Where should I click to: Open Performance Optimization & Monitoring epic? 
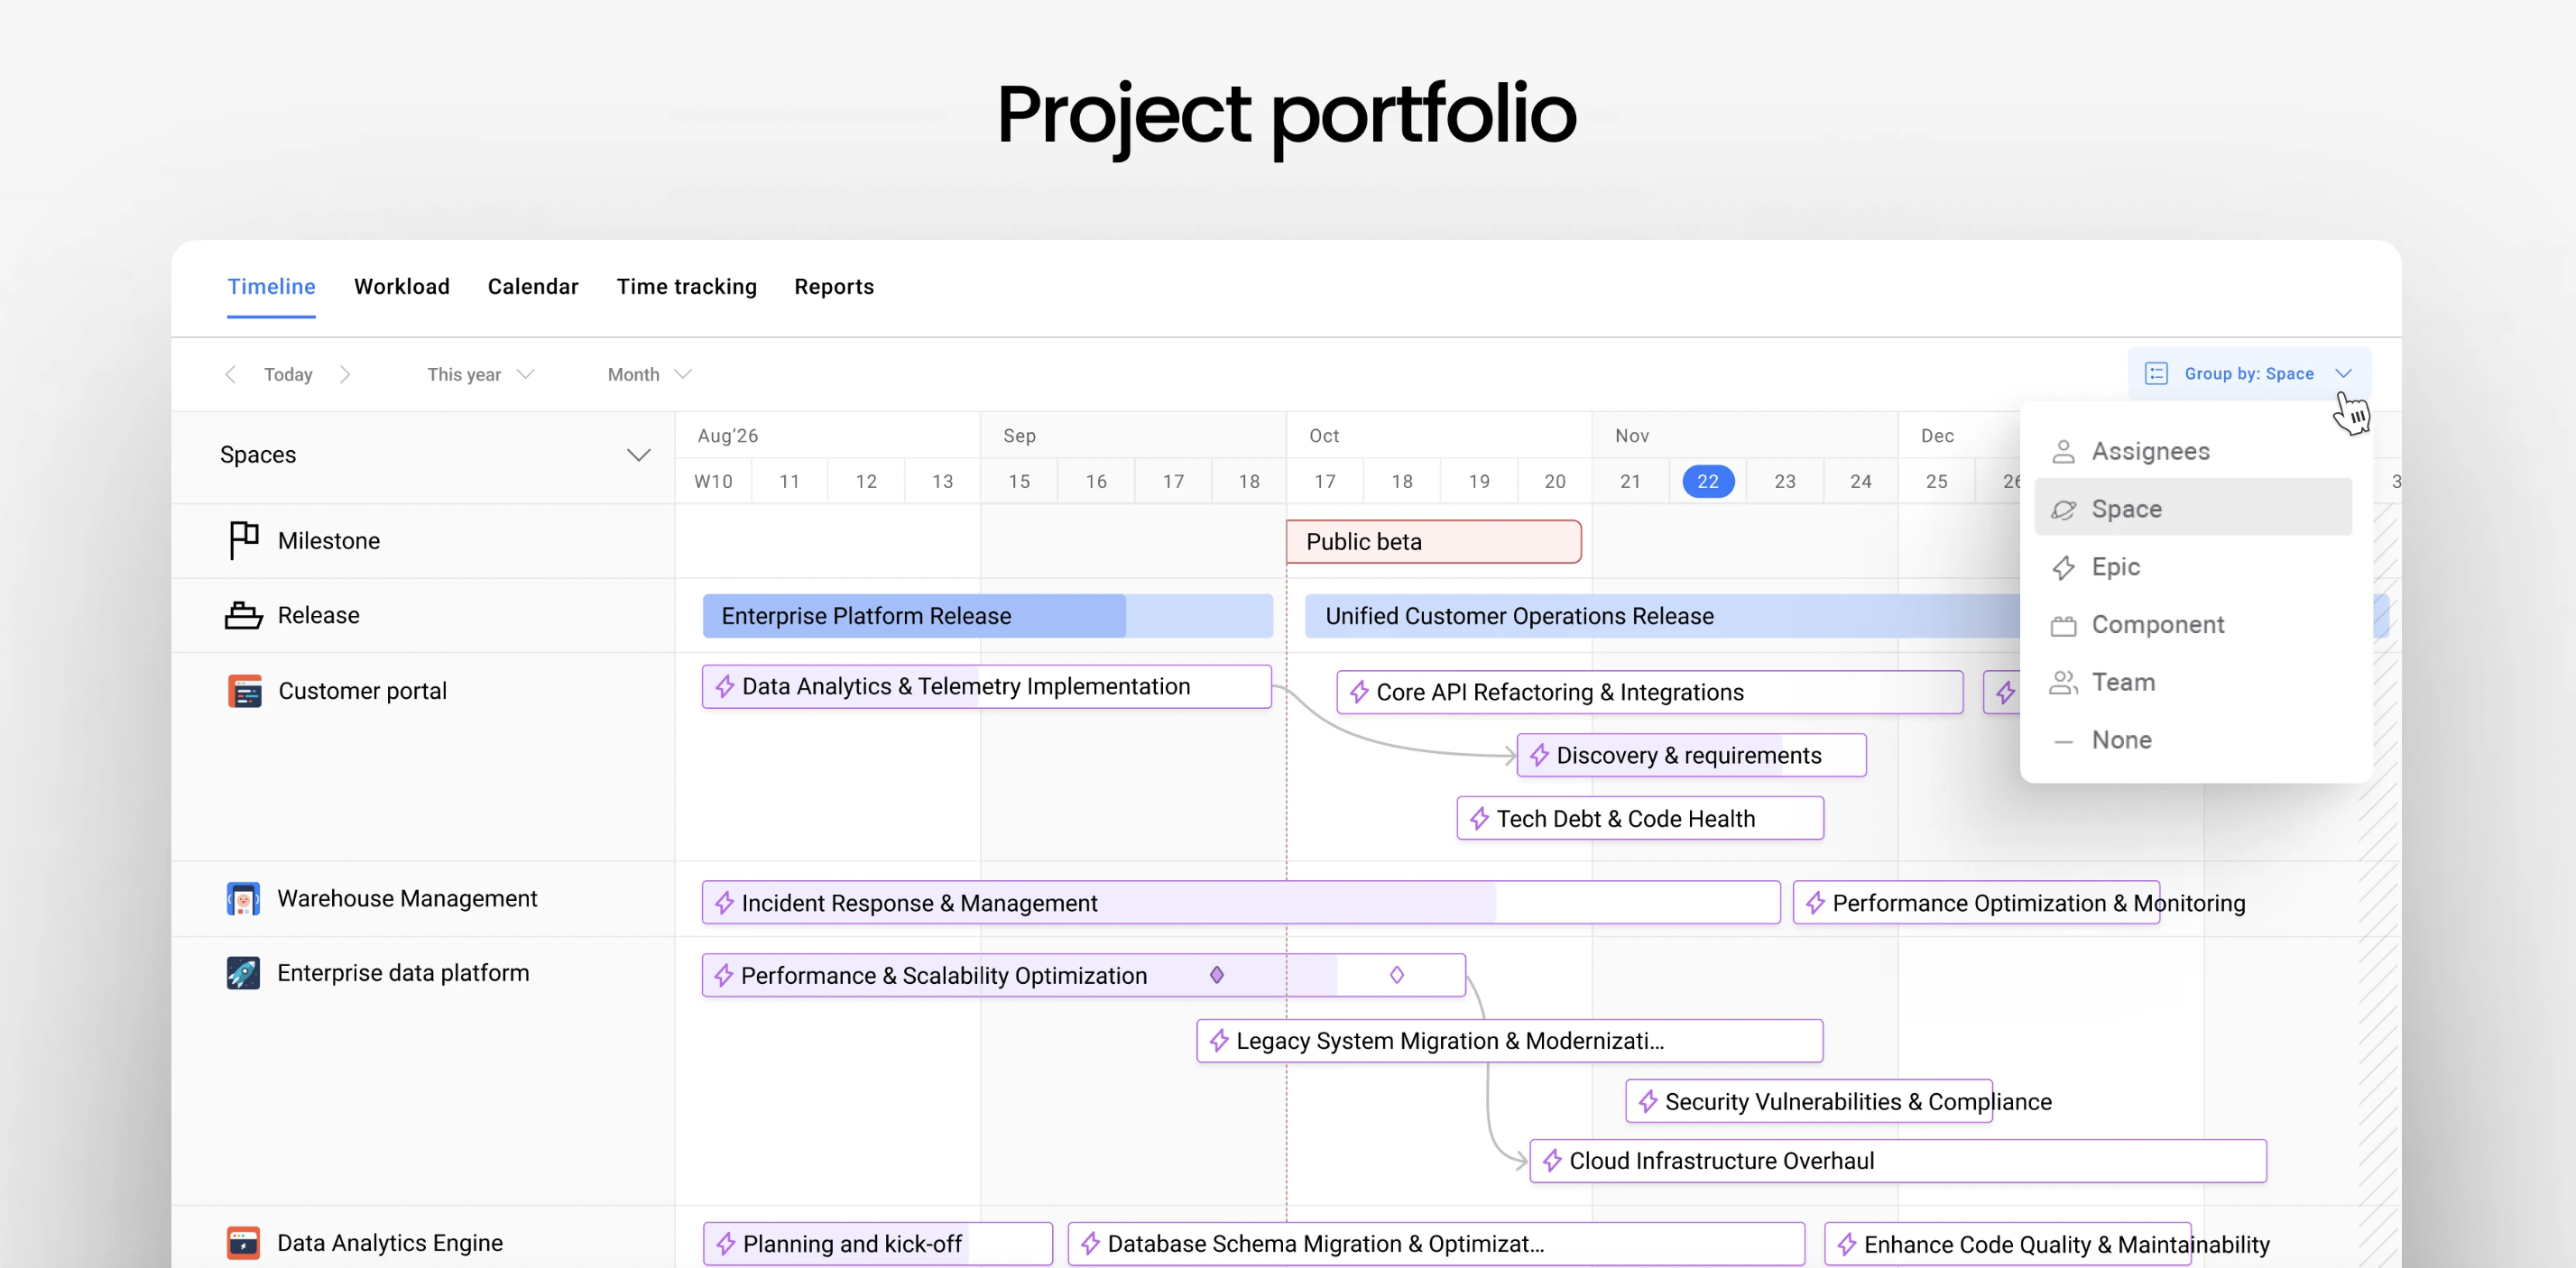pyautogui.click(x=1976, y=902)
